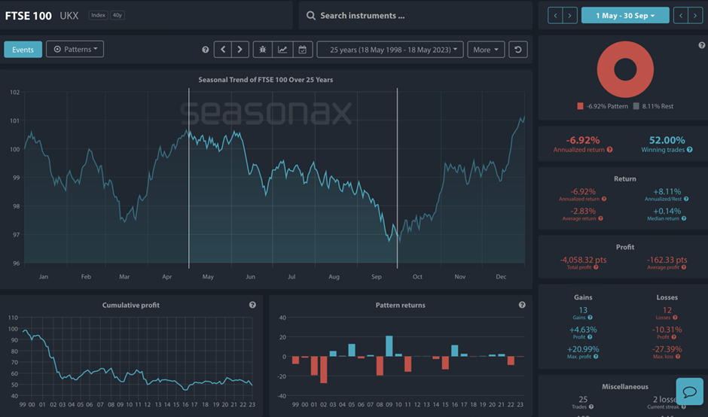Click the '-2.83%' average return value
This screenshot has width=708, height=417.
tap(583, 212)
